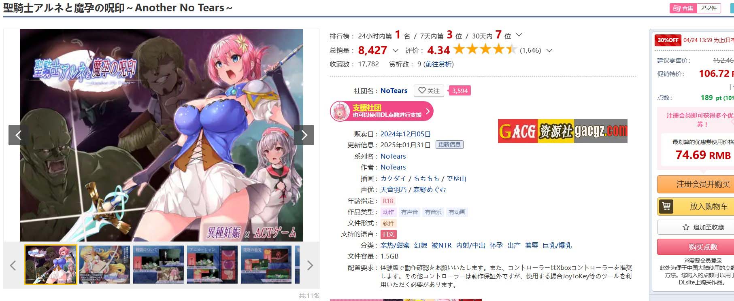Viewport: 734px width, 301px height.
Task: Open the 动作 genre tag
Action: click(x=388, y=212)
